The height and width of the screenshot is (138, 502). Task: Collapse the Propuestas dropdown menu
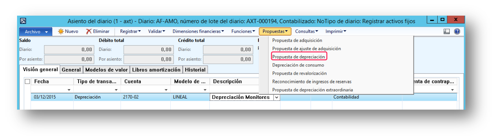point(275,31)
